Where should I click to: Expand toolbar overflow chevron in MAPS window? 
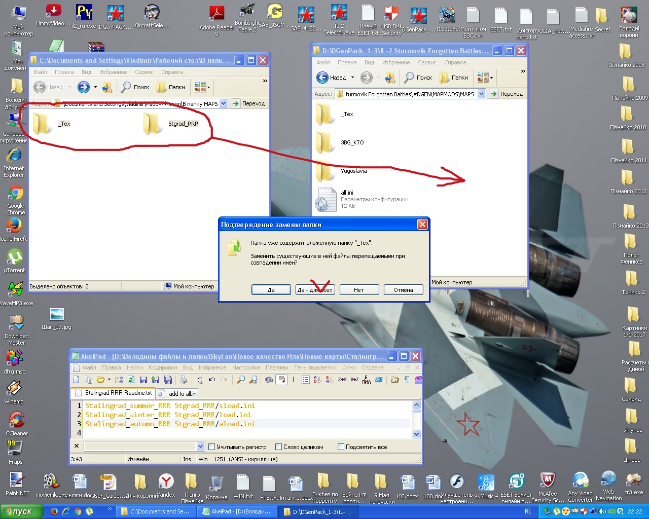523,71
